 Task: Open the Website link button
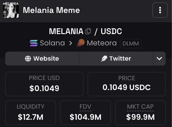tap(42, 59)
